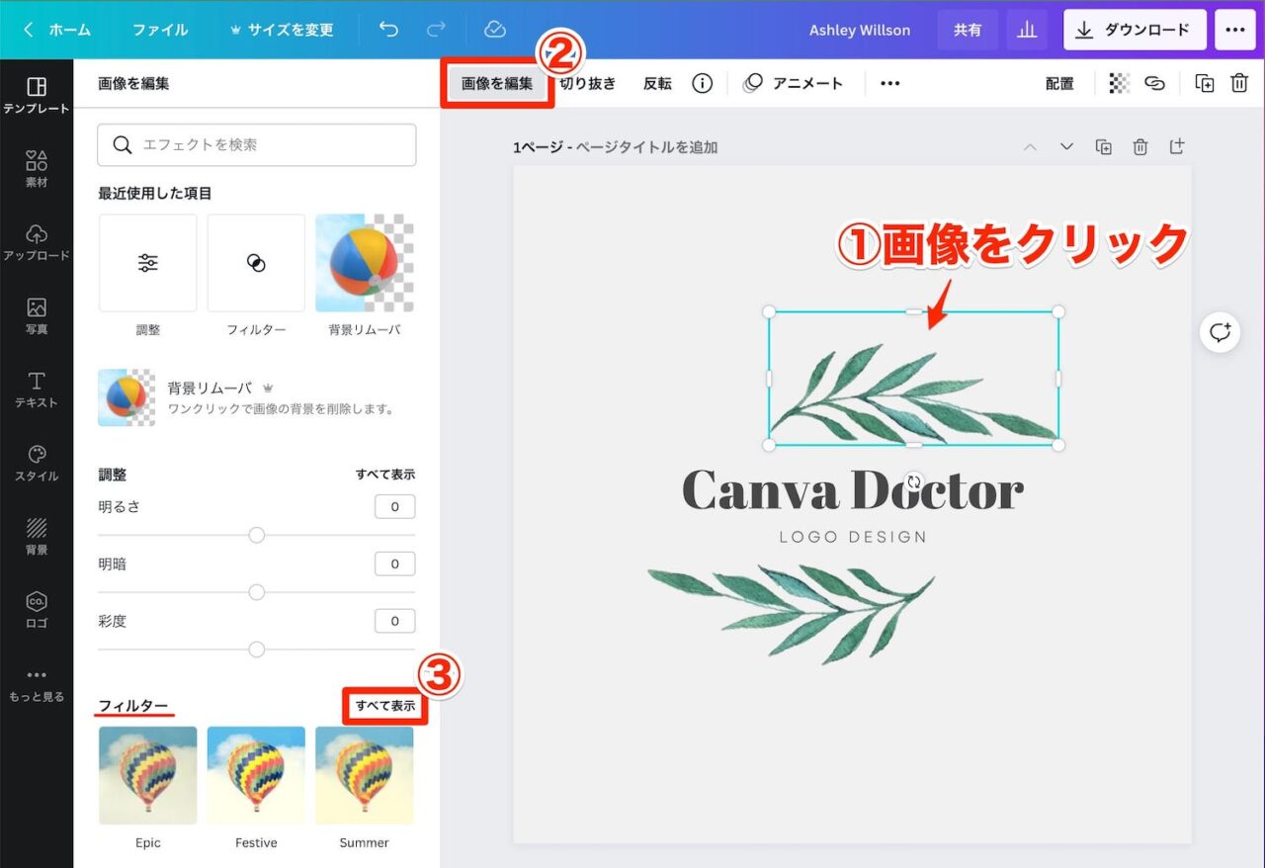Image resolution: width=1265 pixels, height=868 pixels.
Task: Add a comment with speech bubble icon
Action: (1221, 332)
